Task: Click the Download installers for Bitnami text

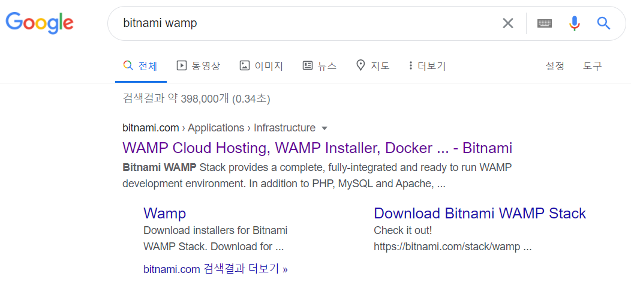Action: [x=215, y=230]
